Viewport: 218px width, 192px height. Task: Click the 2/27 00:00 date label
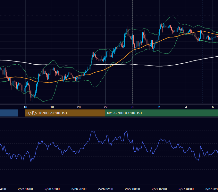(x=132, y=189)
